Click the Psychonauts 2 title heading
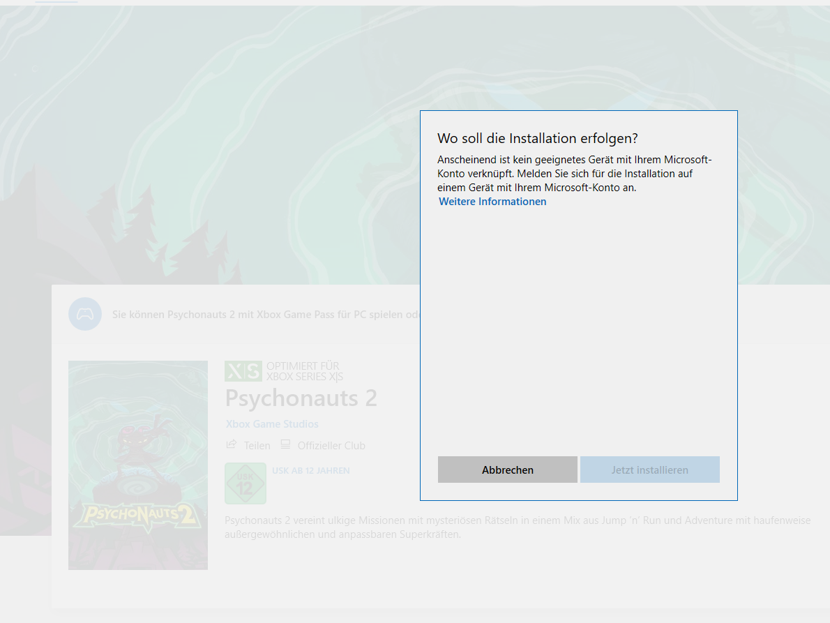Image resolution: width=830 pixels, height=623 pixels. tap(301, 398)
